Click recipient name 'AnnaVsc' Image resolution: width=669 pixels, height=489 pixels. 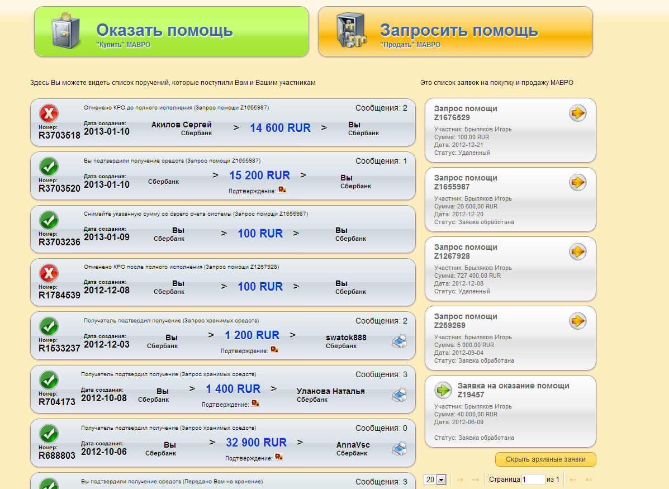[353, 445]
